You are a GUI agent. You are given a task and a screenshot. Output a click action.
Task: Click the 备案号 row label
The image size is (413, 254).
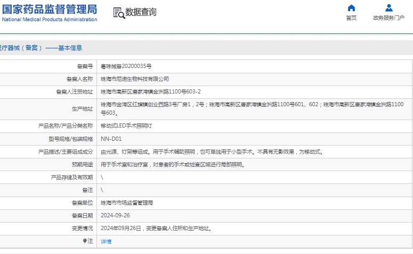tap(85, 66)
